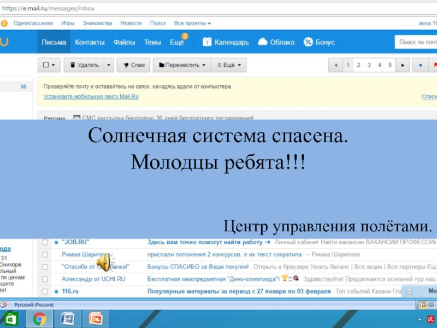The height and width of the screenshot is (328, 437).
Task: Check the box beside 116.ru email
Action: click(x=46, y=291)
